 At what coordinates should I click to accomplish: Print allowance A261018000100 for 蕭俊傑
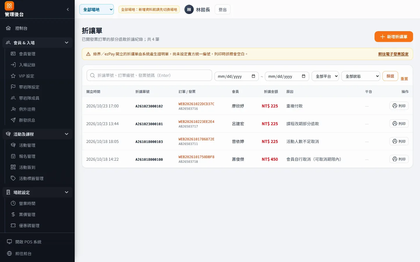pyautogui.click(x=399, y=159)
